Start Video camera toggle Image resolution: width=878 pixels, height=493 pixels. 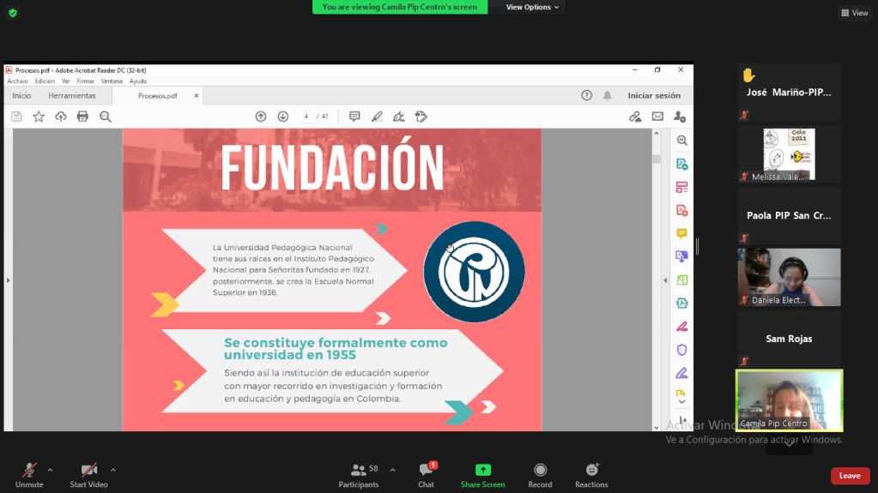pos(88,471)
